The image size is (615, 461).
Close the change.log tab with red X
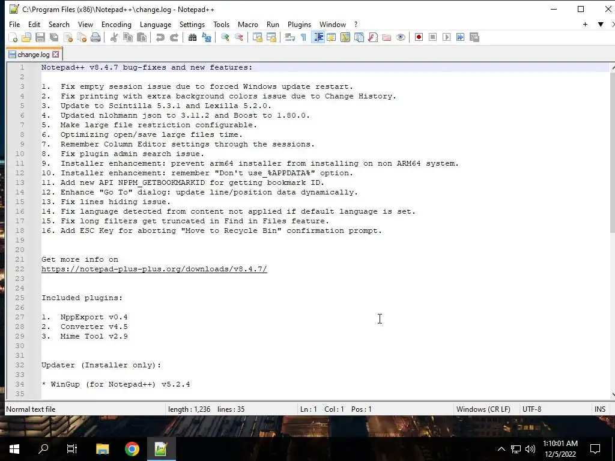[x=56, y=55]
